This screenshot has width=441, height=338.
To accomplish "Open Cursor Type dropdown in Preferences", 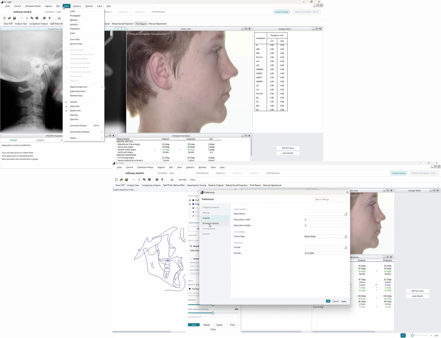I will (x=326, y=236).
